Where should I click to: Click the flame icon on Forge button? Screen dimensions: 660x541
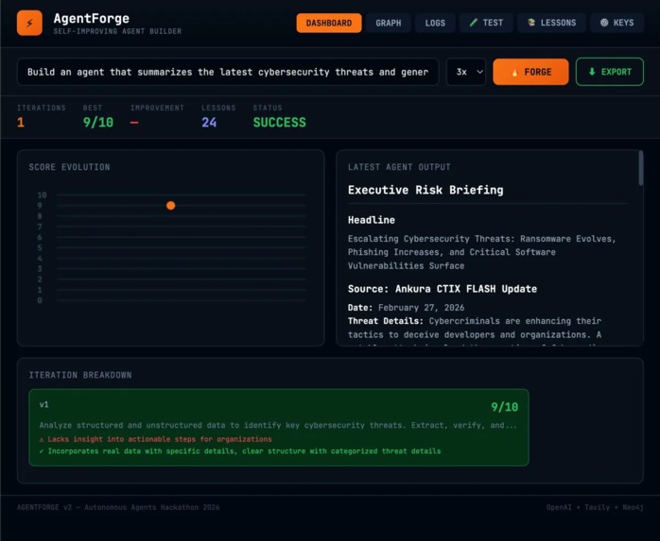tap(514, 73)
